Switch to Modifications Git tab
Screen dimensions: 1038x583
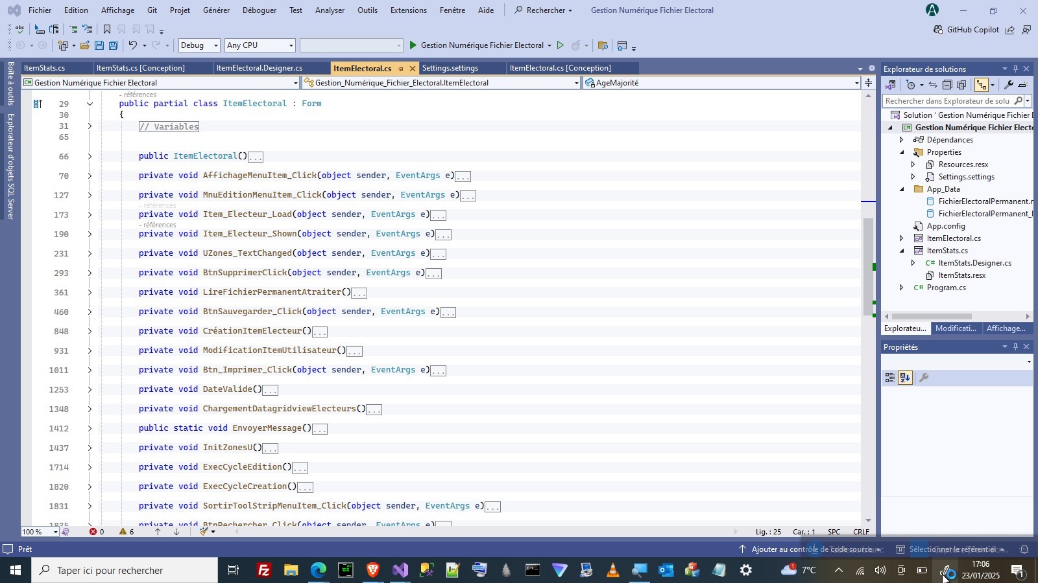(956, 328)
